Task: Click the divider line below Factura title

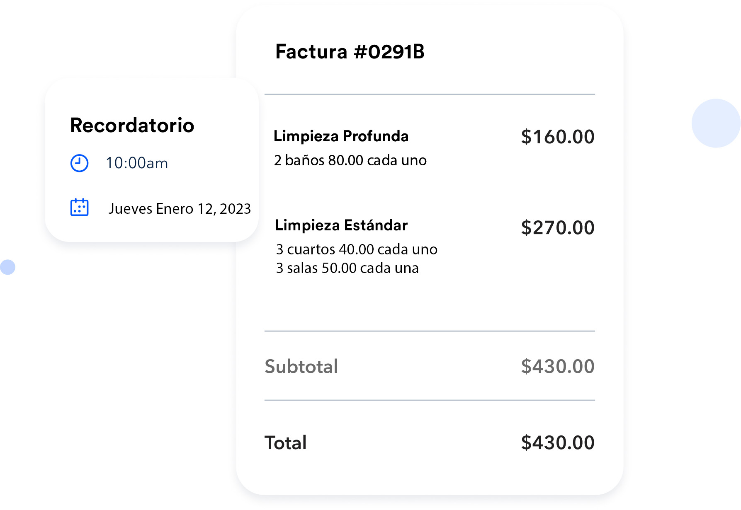Action: click(x=430, y=94)
